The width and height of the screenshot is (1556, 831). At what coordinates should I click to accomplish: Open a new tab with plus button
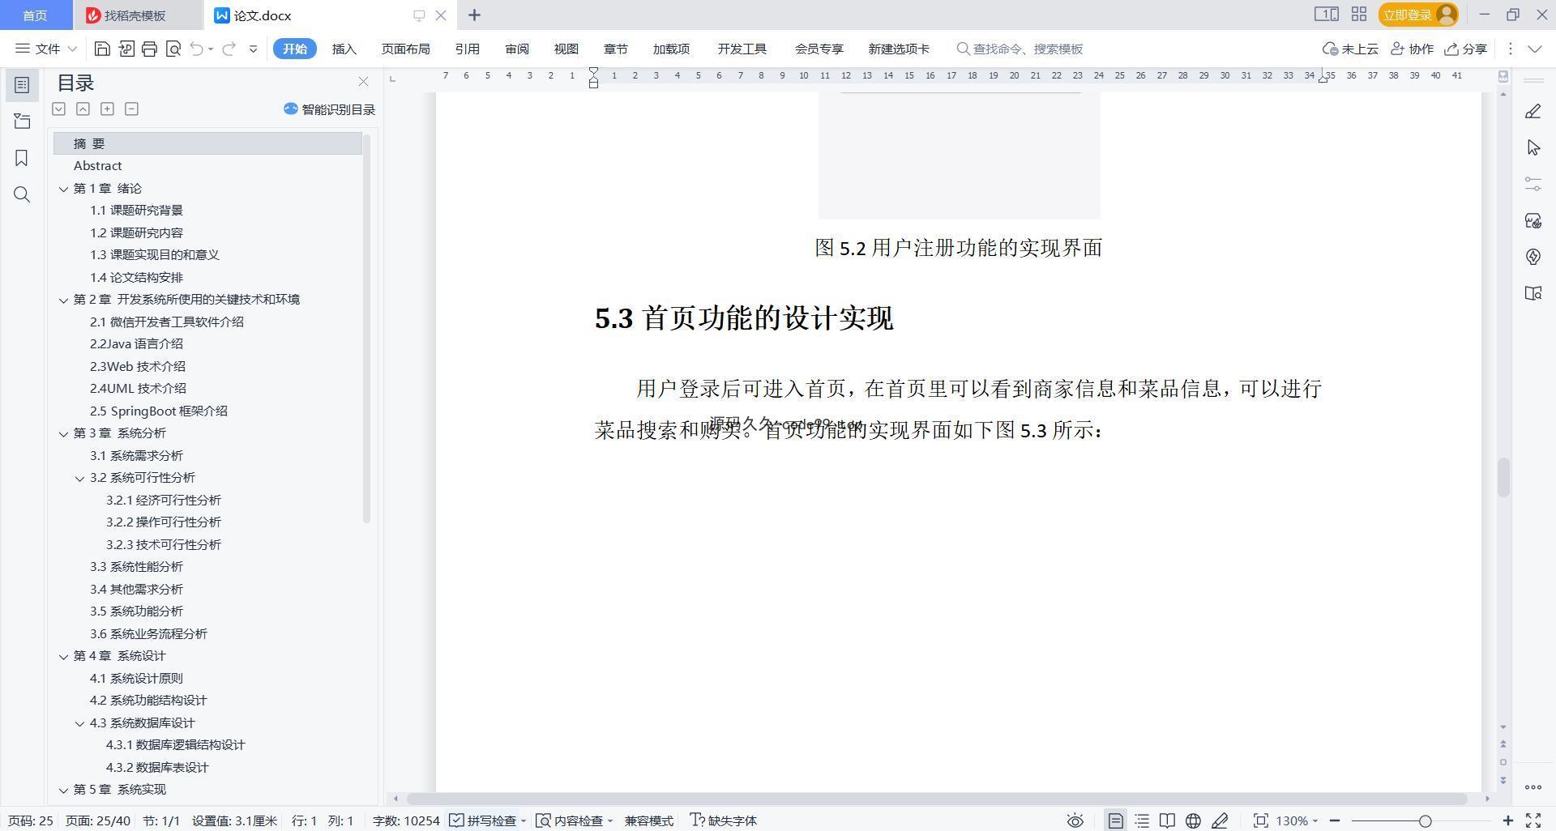(474, 15)
